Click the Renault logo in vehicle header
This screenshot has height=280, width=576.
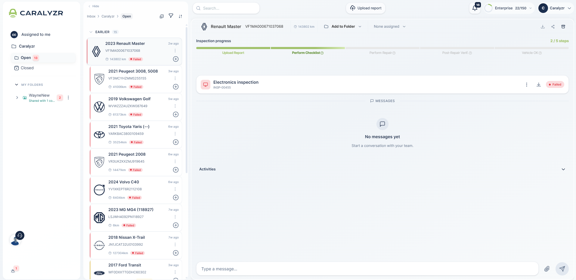204,26
